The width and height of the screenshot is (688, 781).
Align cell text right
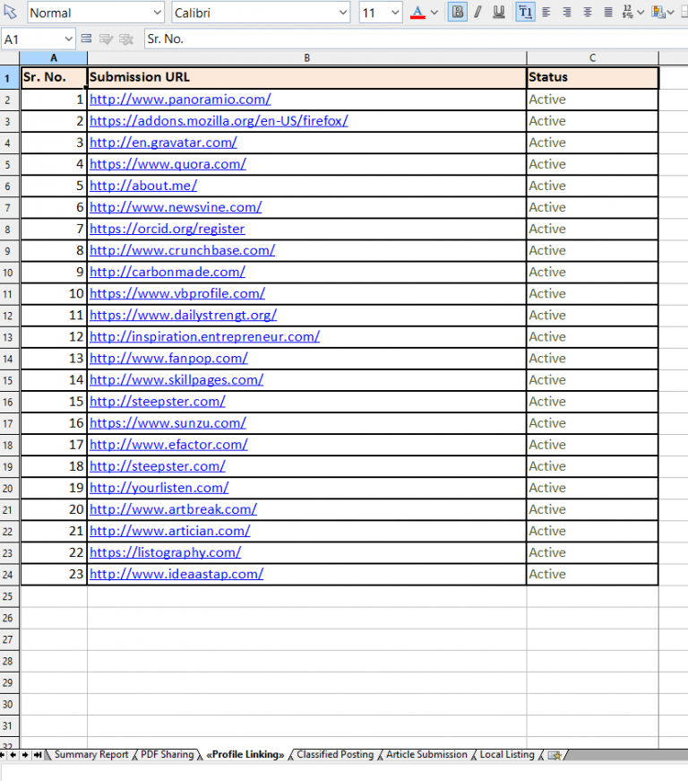click(567, 12)
